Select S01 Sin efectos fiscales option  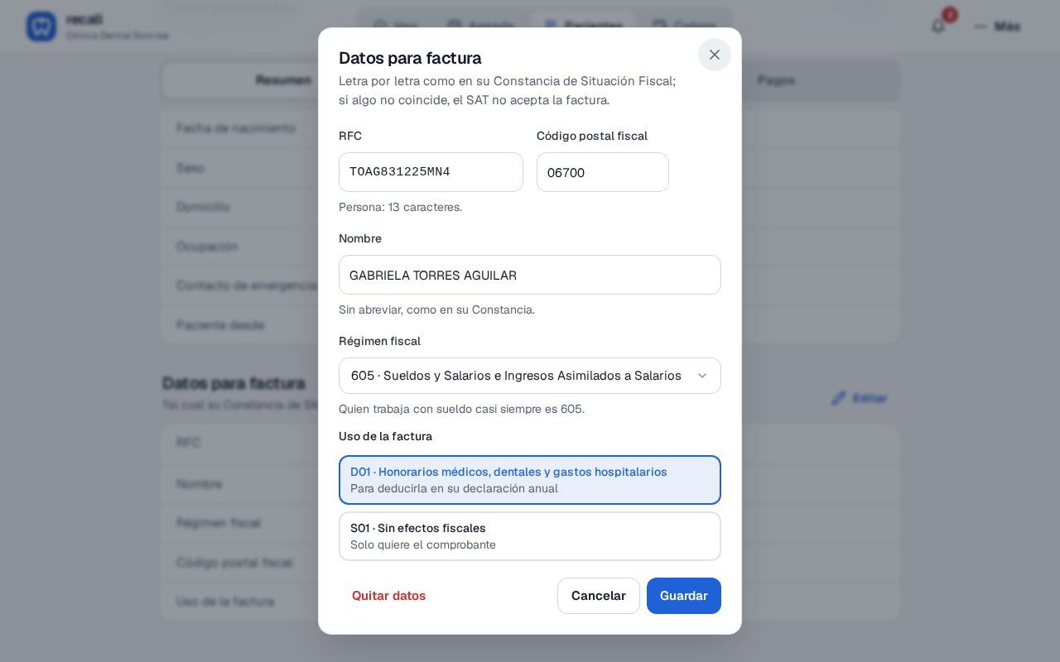click(530, 536)
